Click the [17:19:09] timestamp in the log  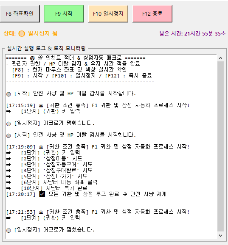click(x=21, y=147)
